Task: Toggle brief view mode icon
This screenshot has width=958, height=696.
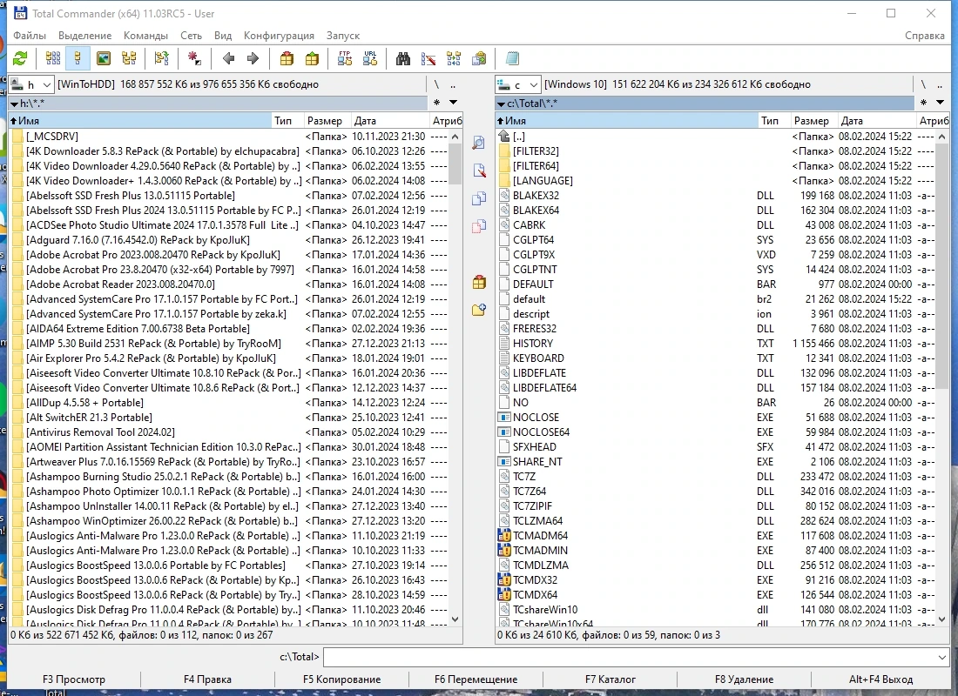Action: tap(53, 58)
